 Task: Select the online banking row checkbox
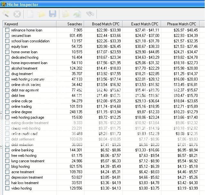(7, 150)
